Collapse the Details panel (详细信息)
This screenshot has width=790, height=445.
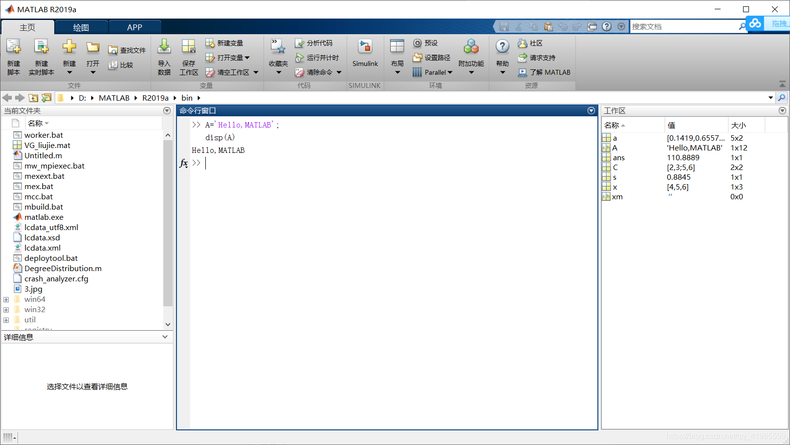click(x=165, y=337)
